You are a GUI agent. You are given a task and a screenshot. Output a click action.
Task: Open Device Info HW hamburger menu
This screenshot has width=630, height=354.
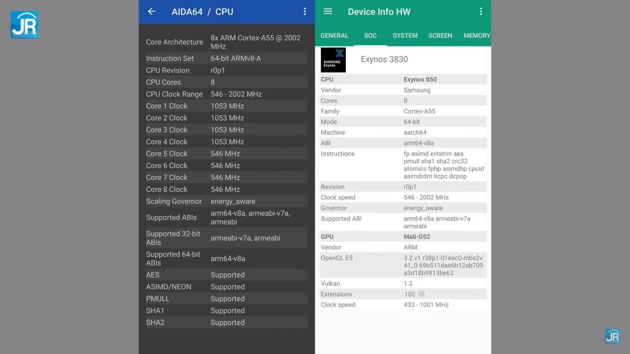[328, 12]
